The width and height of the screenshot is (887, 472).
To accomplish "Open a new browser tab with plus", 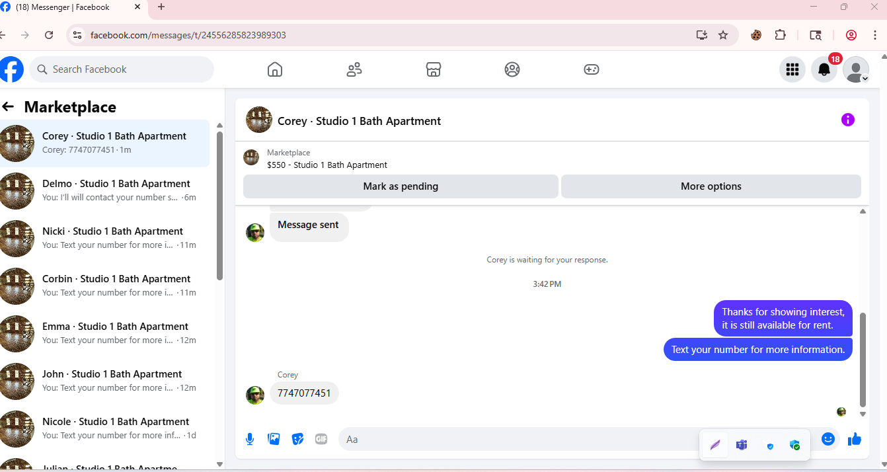I will (161, 7).
